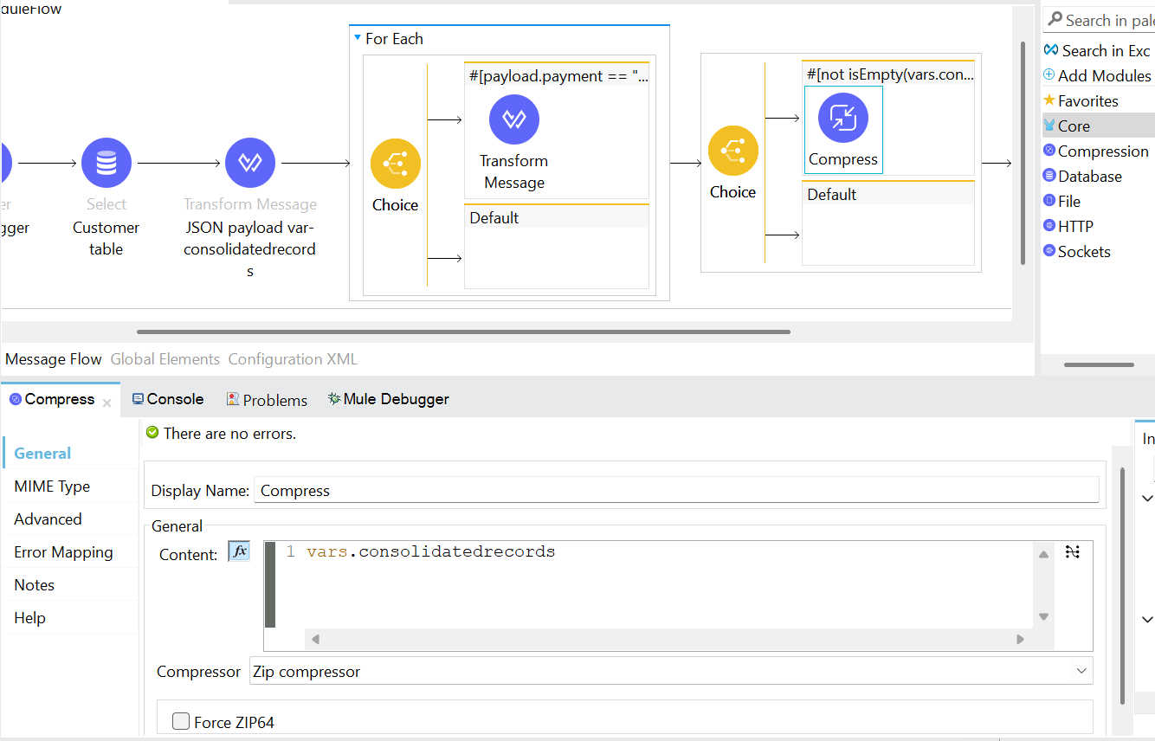Open the MIME Type settings section
This screenshot has width=1155, height=741.
(x=52, y=486)
